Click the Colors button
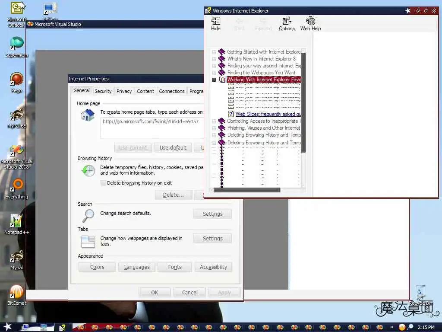Screen dimensions: 442x332 (97, 267)
